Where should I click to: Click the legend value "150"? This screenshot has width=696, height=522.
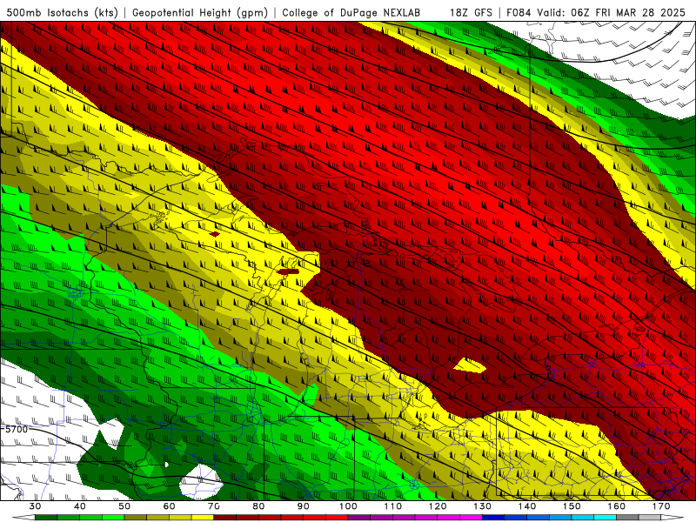[572, 506]
